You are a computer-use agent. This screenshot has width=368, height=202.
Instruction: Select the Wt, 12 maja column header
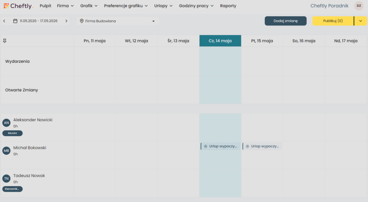pyautogui.click(x=136, y=41)
